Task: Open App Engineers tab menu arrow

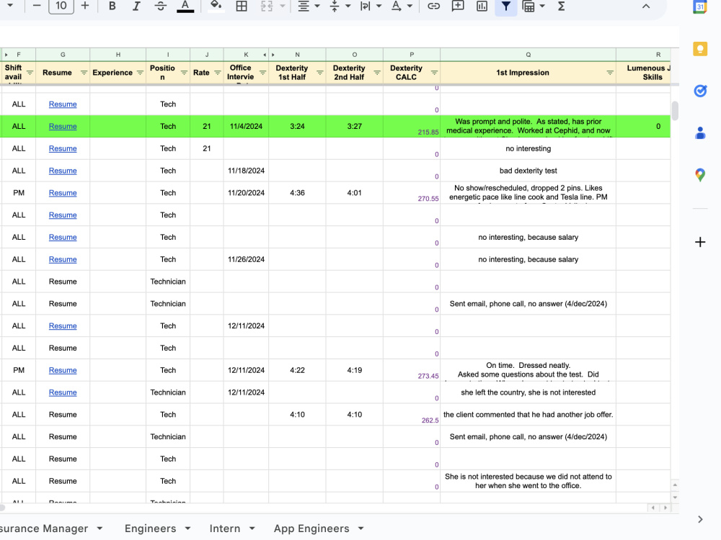Action: point(361,528)
